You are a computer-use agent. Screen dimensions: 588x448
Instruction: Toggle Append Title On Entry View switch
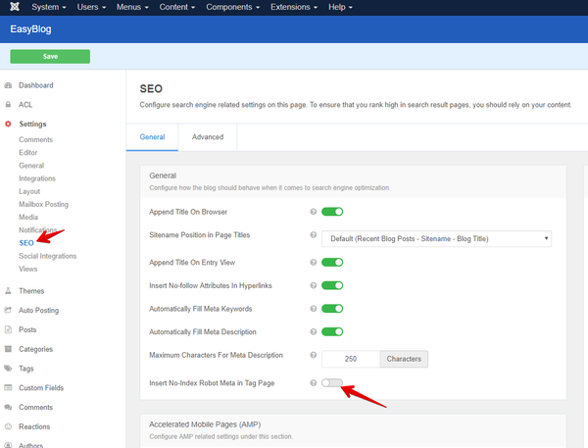(x=332, y=263)
